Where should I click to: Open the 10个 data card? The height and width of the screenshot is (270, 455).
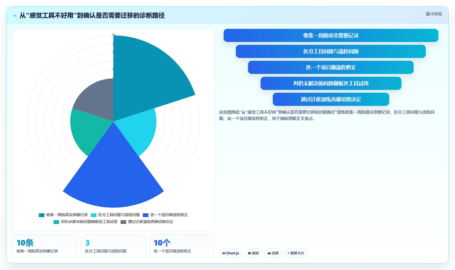tap(182, 246)
